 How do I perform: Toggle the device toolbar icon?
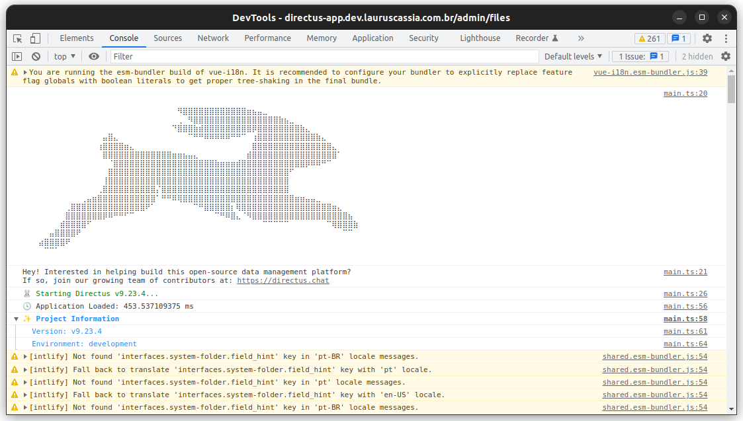point(35,38)
